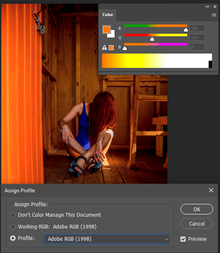The height and width of the screenshot is (253, 220).
Task: Click Cancel in Assign Profile dialog
Action: 197,223
